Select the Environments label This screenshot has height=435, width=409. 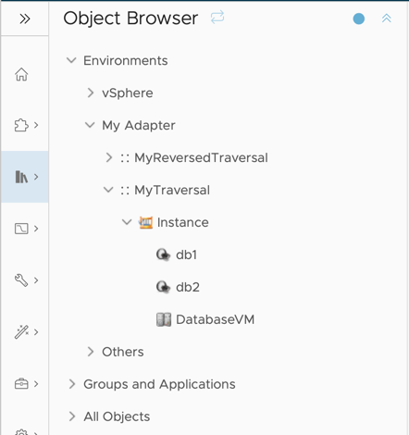(x=126, y=60)
